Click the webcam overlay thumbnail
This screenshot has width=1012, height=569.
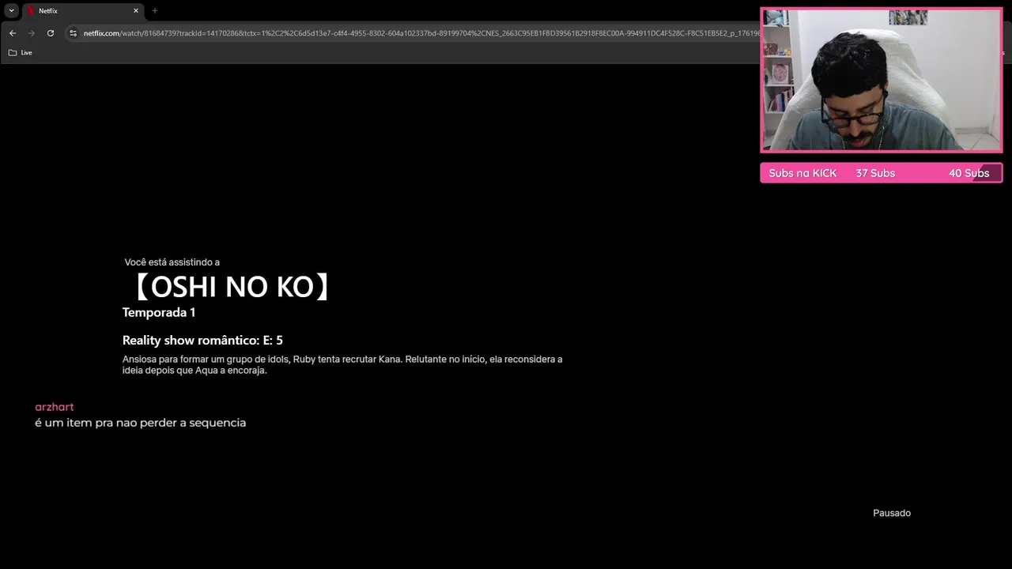(882, 80)
